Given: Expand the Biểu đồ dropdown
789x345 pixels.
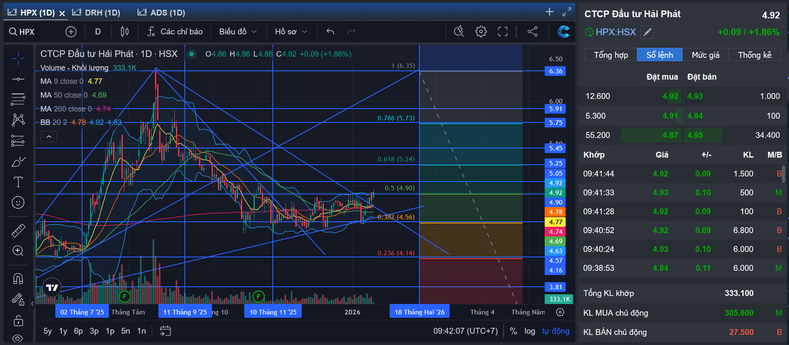Looking at the screenshot, I should (238, 31).
